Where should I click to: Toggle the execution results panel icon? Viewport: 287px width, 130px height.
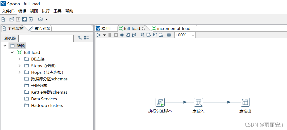(169, 35)
